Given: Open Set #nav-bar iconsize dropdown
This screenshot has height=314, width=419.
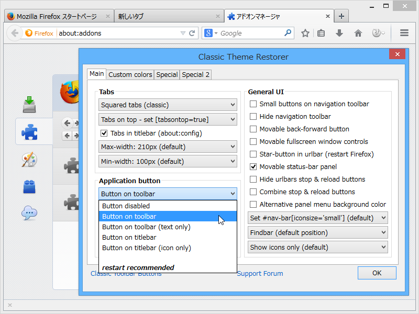Looking at the screenshot, I should (318, 218).
